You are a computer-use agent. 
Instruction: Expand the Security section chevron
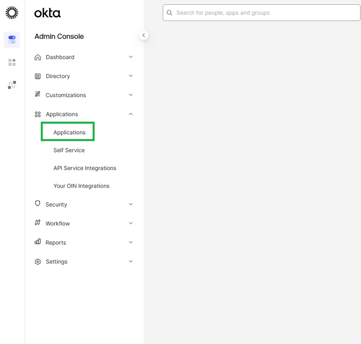click(131, 204)
